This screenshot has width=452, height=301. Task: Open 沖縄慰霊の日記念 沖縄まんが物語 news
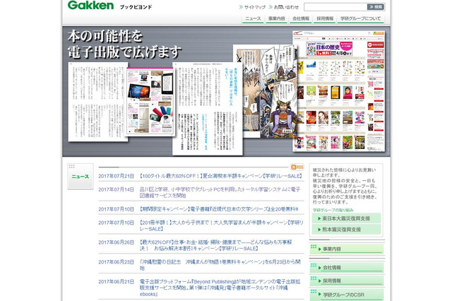tap(220, 265)
